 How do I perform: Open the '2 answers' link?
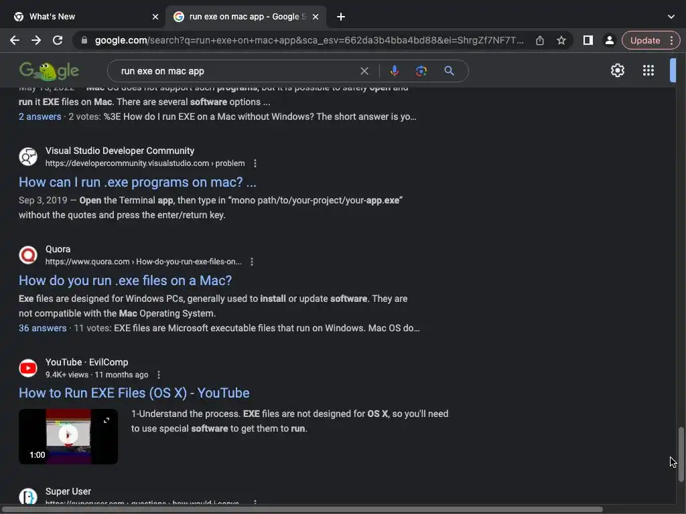point(40,116)
